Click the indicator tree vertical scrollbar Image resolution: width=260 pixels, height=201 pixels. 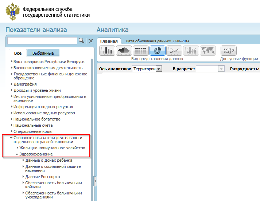(92, 130)
